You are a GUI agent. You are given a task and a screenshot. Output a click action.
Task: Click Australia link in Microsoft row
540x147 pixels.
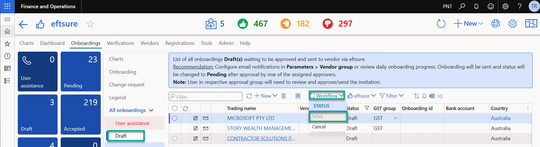pos(500,118)
